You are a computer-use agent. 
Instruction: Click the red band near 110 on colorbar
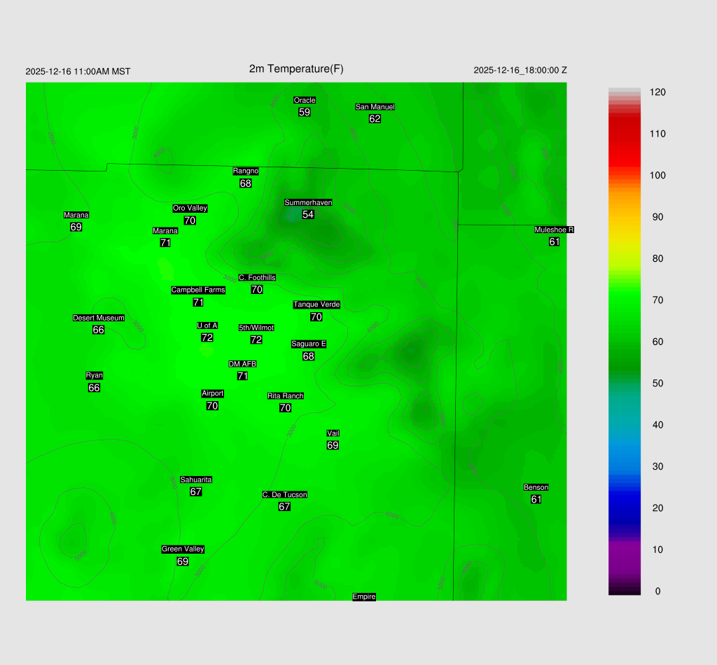tap(625, 134)
